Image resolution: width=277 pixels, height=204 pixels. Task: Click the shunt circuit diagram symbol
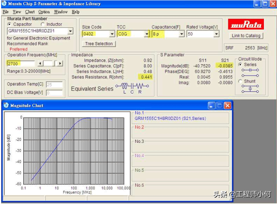click(x=250, y=89)
